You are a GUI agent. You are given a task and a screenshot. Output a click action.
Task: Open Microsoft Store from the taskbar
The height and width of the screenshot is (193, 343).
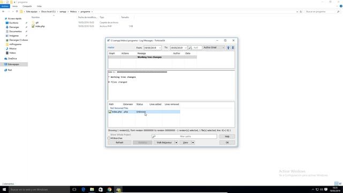101,189
